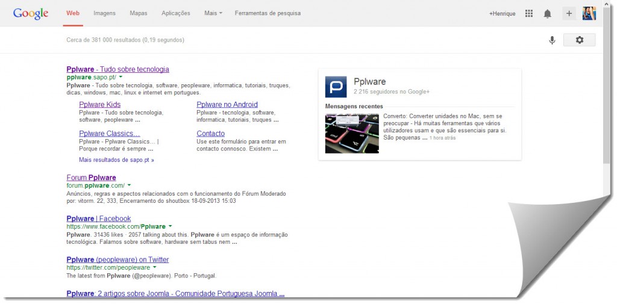The width and height of the screenshot is (617, 304).
Task: Expand arrow next to pplware.sapo.pt URL
Action: 121,78
